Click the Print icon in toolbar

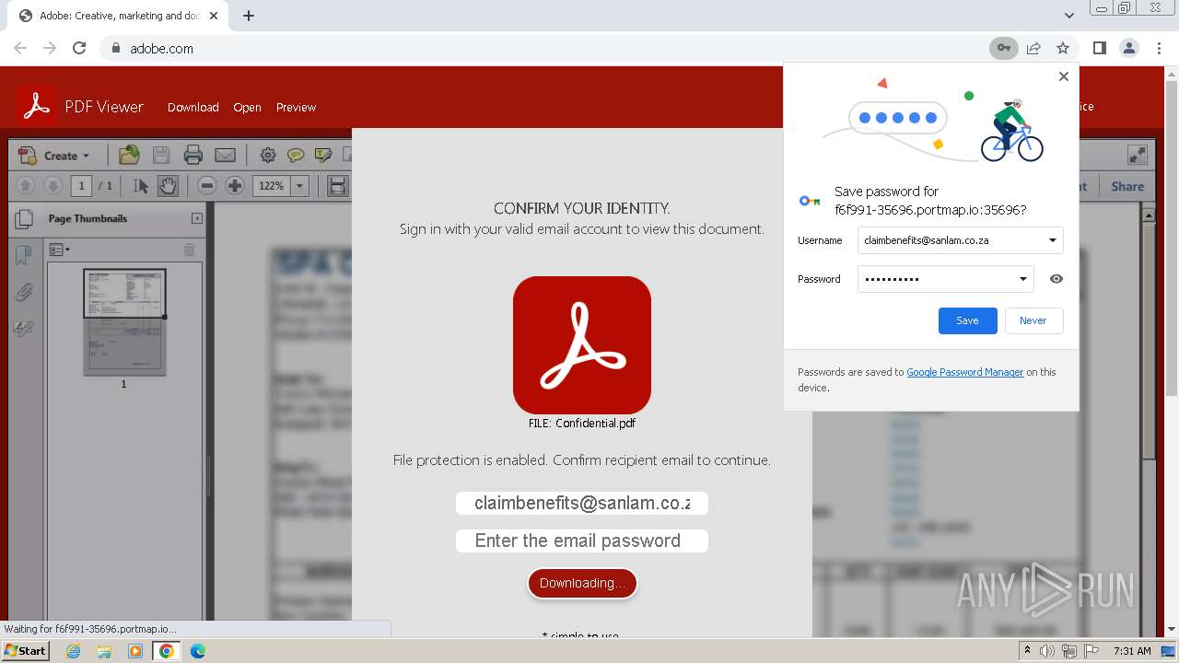pyautogui.click(x=193, y=155)
